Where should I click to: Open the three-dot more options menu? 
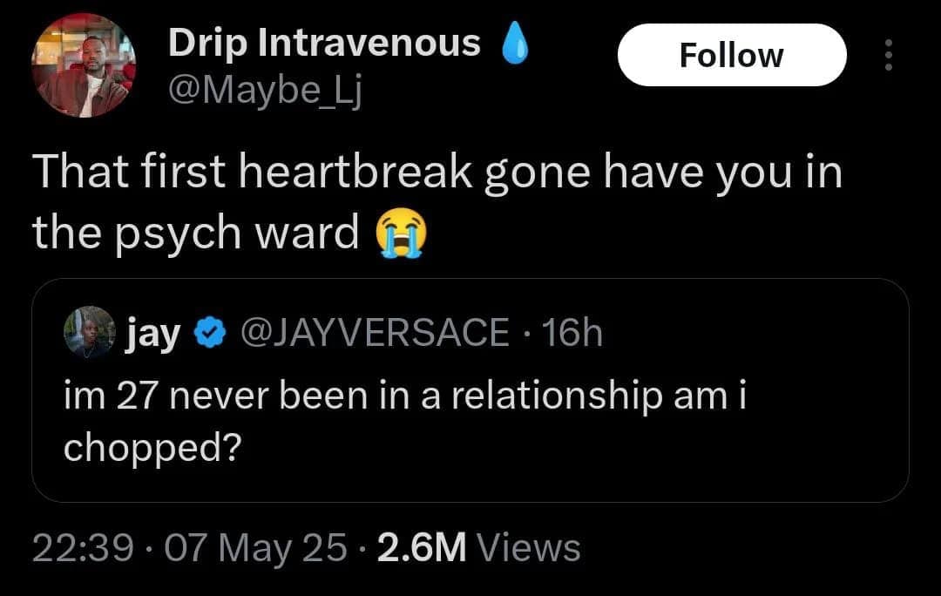click(x=889, y=57)
